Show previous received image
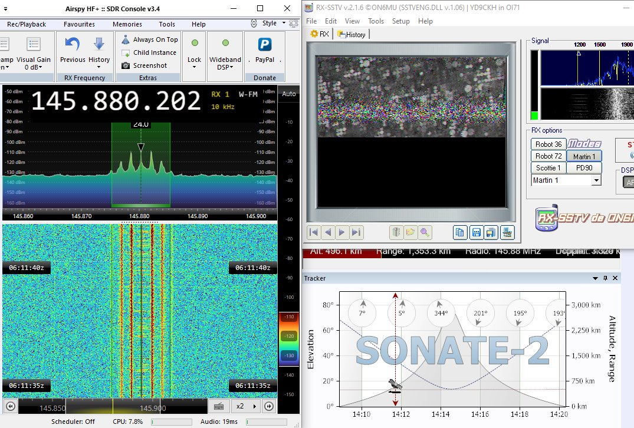634x428 pixels. [x=328, y=232]
